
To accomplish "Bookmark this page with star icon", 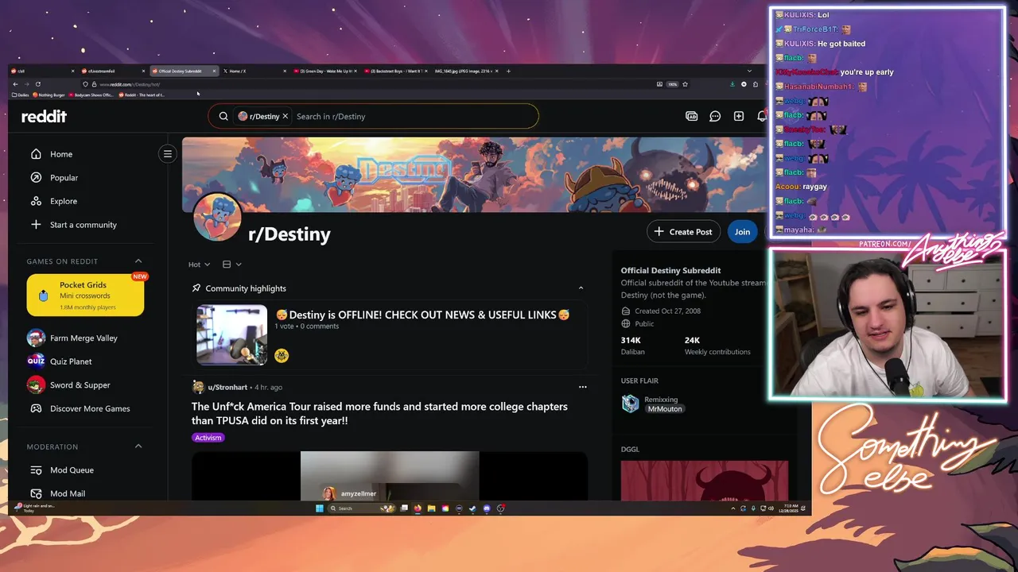I will click(x=685, y=84).
